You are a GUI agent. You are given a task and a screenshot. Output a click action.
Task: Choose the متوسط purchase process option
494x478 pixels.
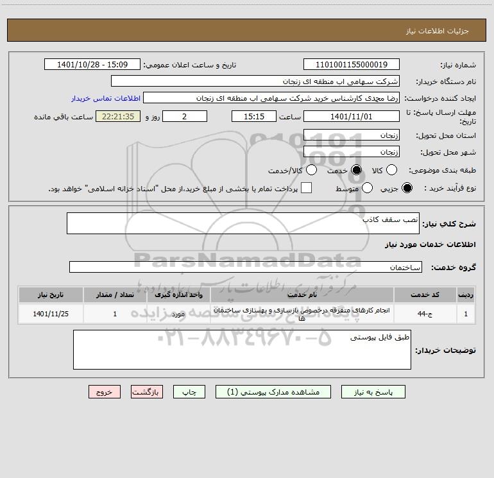pos(368,188)
